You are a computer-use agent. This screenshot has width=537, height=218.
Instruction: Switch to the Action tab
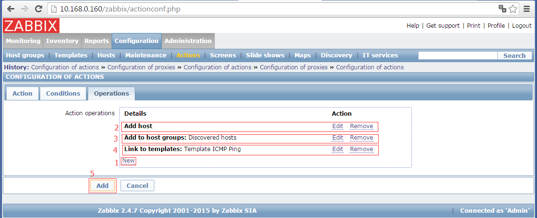(23, 93)
